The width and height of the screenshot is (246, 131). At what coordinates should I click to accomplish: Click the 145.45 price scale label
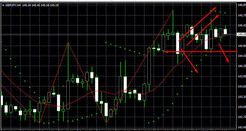(x=242, y=25)
